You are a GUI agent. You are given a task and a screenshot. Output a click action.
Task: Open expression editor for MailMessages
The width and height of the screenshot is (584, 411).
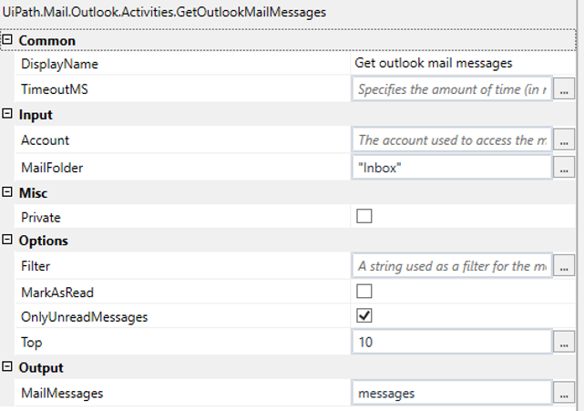point(564,393)
